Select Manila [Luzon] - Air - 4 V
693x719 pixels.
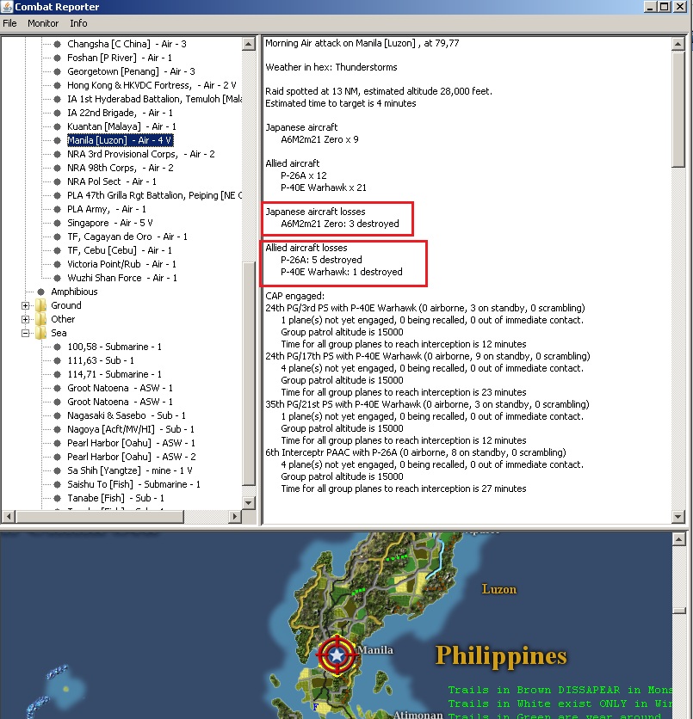click(120, 140)
